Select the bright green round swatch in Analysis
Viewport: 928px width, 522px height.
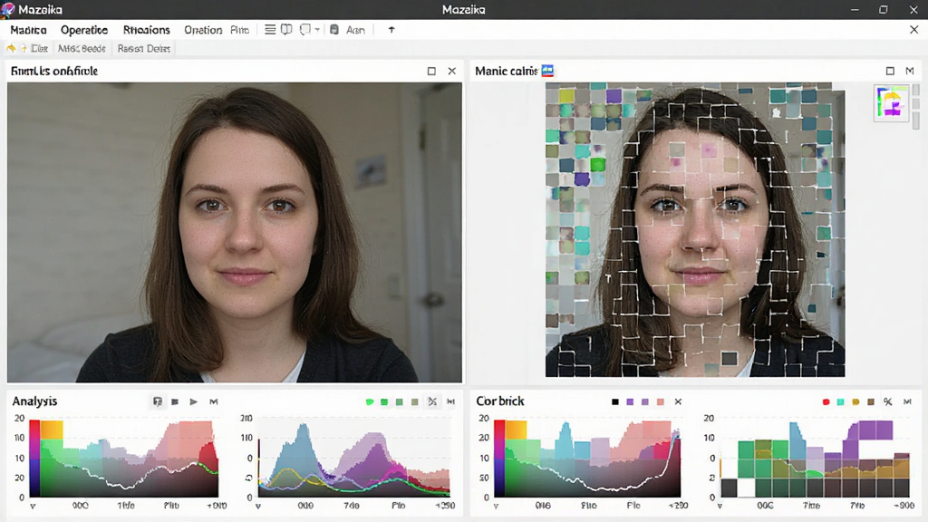click(370, 401)
